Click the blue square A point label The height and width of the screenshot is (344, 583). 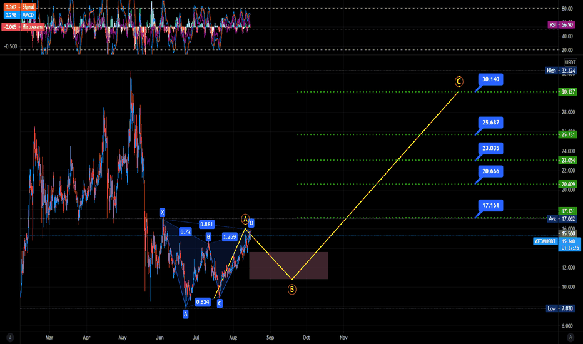pos(186,314)
